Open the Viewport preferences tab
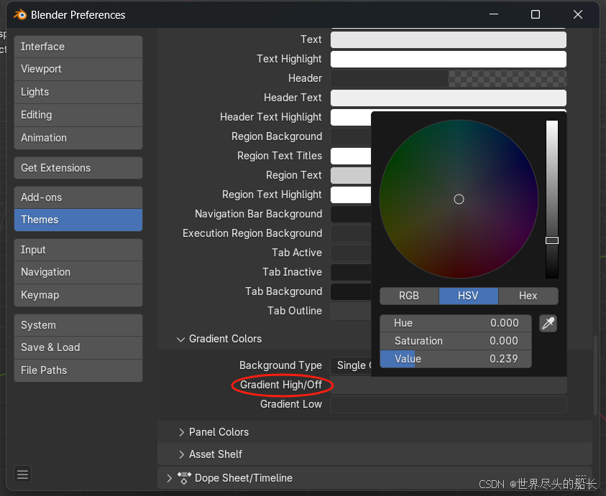Image resolution: width=606 pixels, height=496 pixels. (x=78, y=69)
